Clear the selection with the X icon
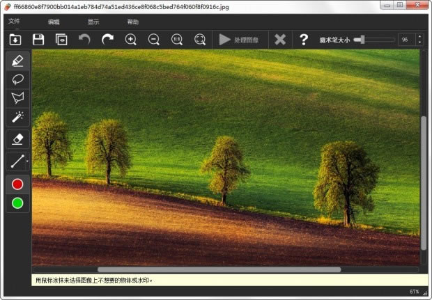Image resolution: width=432 pixels, height=300 pixels. click(280, 40)
